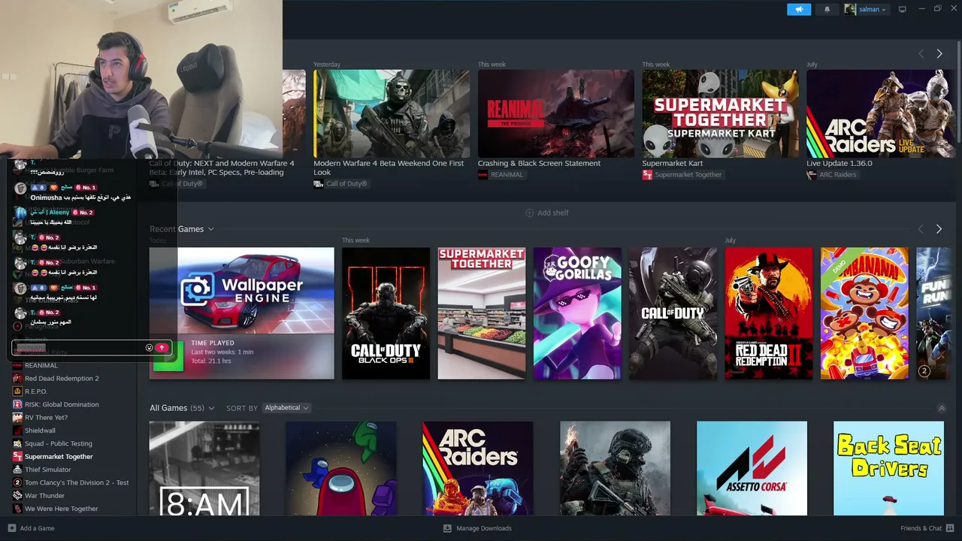Open the Goofy Gorillas game tile
Image resolution: width=962 pixels, height=541 pixels.
coord(577,313)
